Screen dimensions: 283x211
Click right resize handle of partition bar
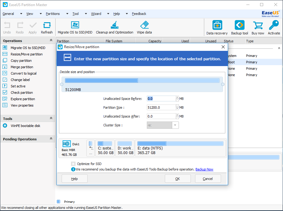223,84
